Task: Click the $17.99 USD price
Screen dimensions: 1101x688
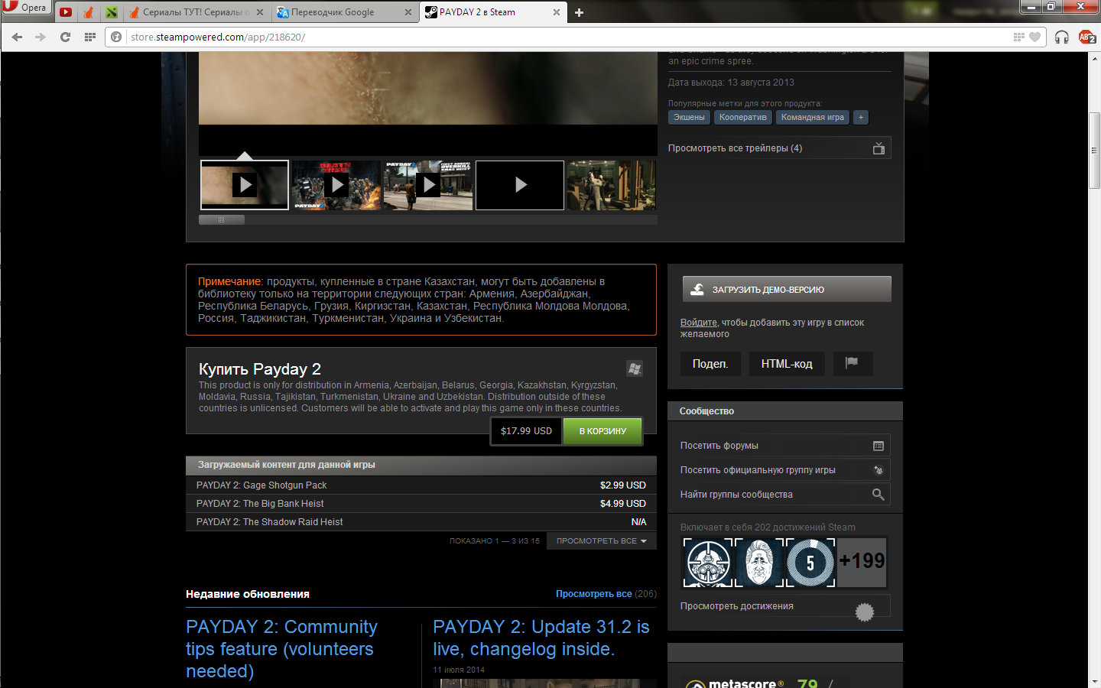Action: click(x=526, y=431)
